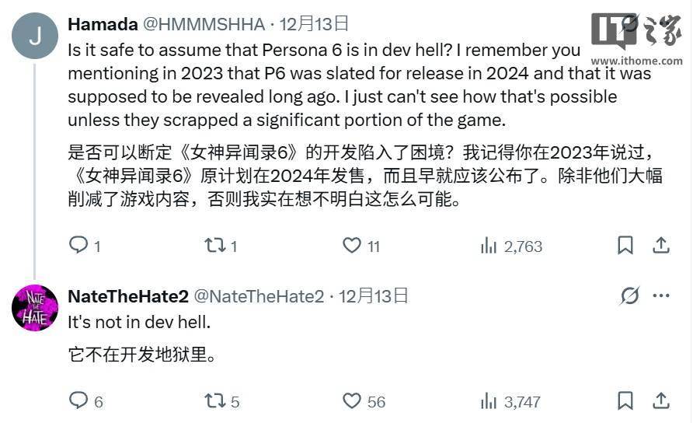Screen dimensions: 693x423
Task: Share Hamada's tweet
Action: point(661,245)
